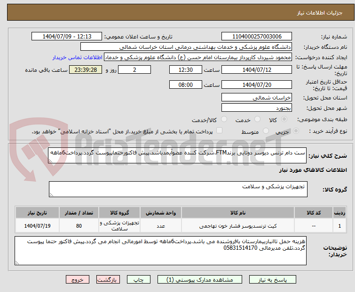Click the استان محل تحویل field خراسان شمالی
Screen dimensions: 355x292
point(257,97)
